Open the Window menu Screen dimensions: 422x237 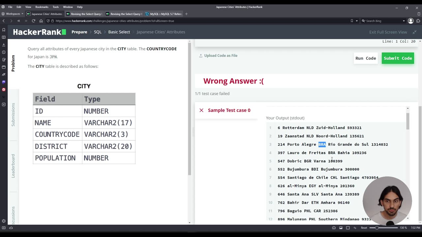(x=68, y=7)
